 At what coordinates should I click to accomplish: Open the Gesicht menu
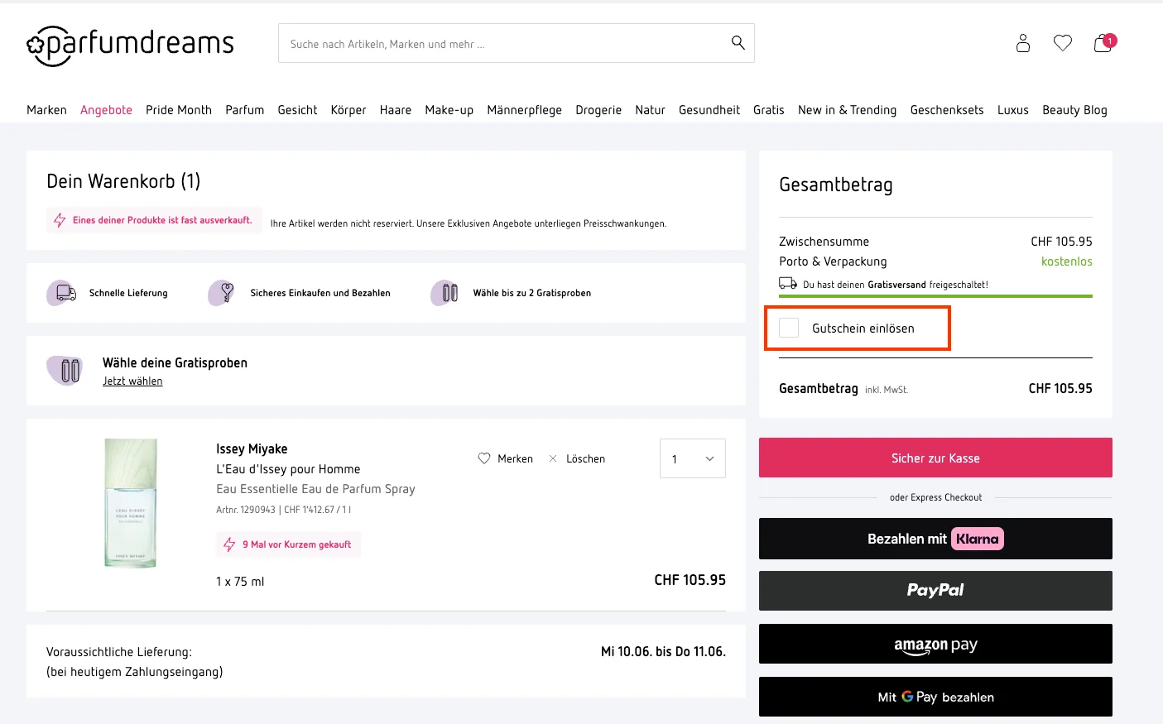tap(297, 110)
